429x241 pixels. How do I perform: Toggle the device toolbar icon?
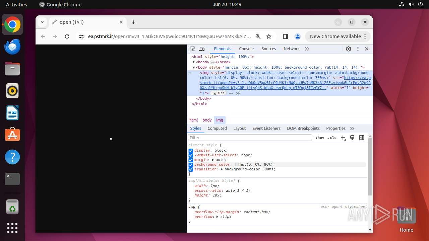tap(202, 49)
